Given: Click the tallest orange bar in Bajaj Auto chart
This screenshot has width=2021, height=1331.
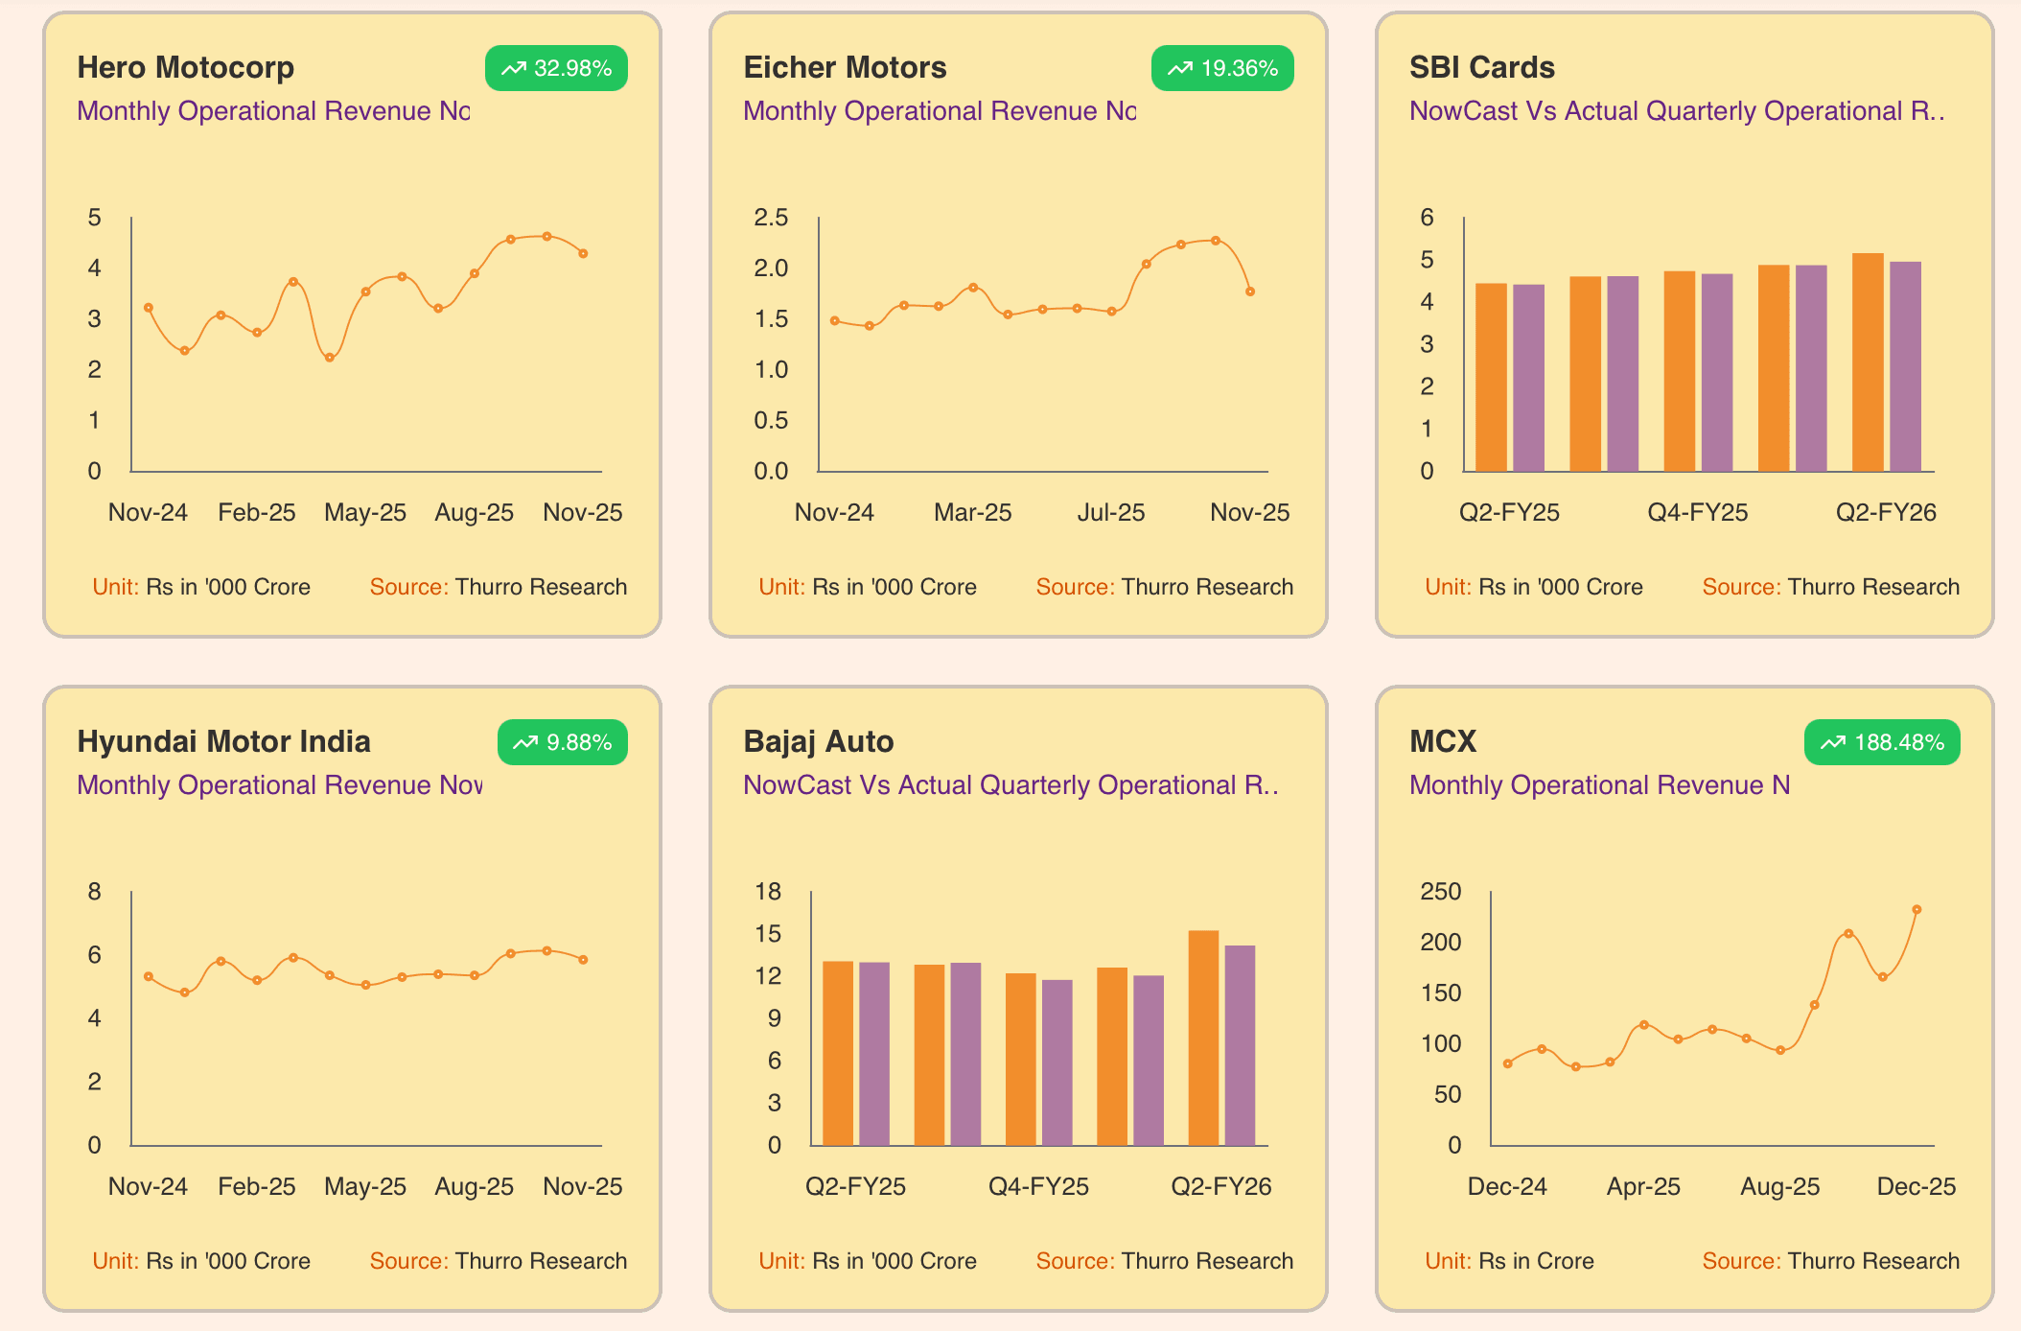Looking at the screenshot, I should pos(1203,1038).
